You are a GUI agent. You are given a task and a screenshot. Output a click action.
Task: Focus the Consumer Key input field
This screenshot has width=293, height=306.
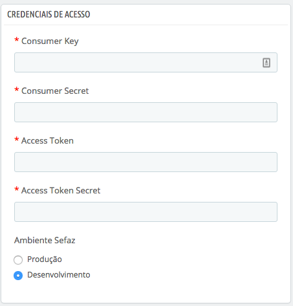[146, 63]
